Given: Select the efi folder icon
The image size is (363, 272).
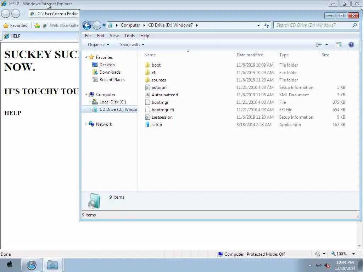Looking at the screenshot, I should point(147,72).
